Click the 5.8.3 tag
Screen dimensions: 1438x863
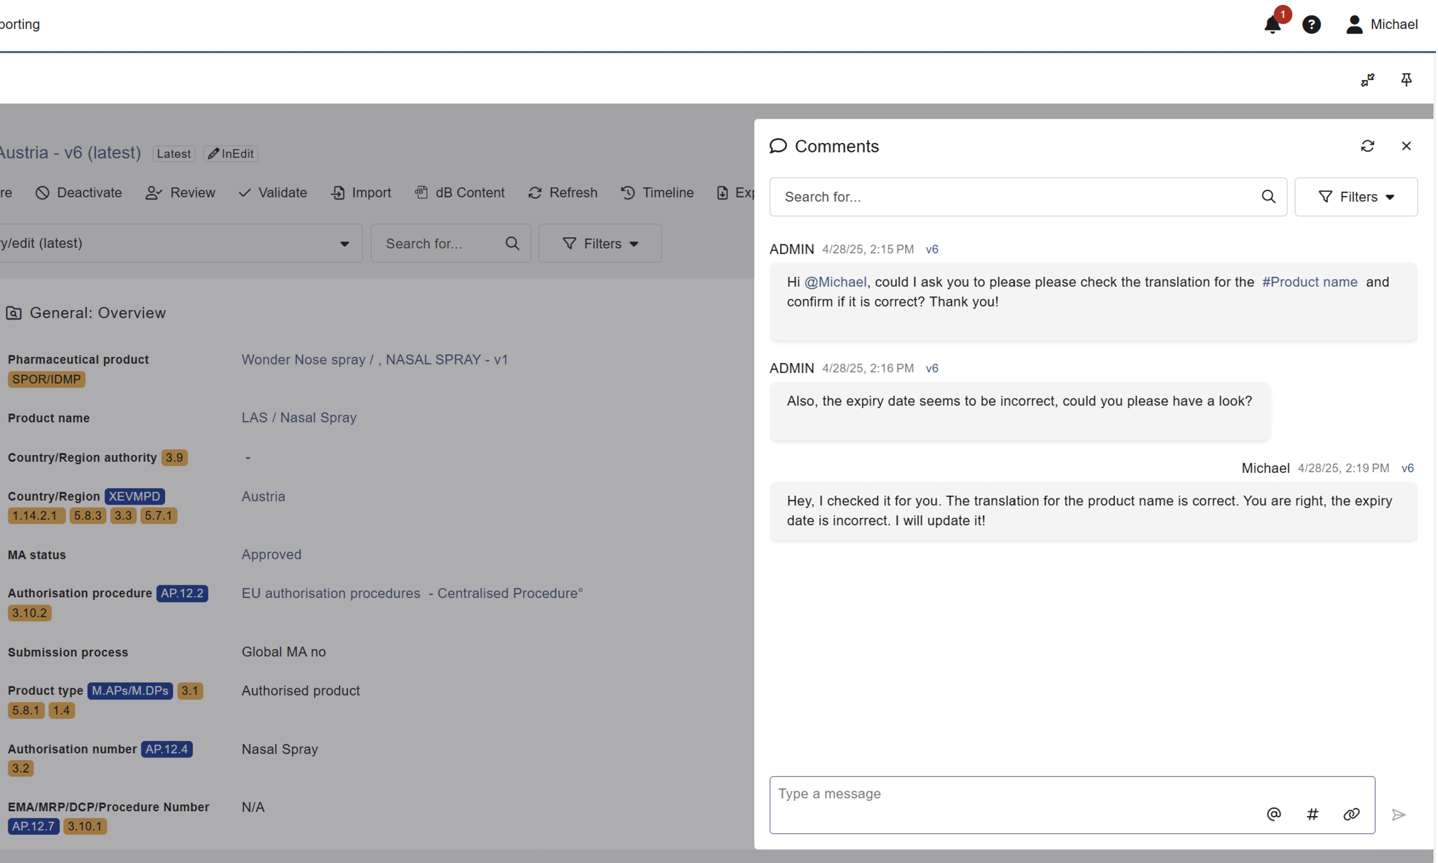coord(88,516)
